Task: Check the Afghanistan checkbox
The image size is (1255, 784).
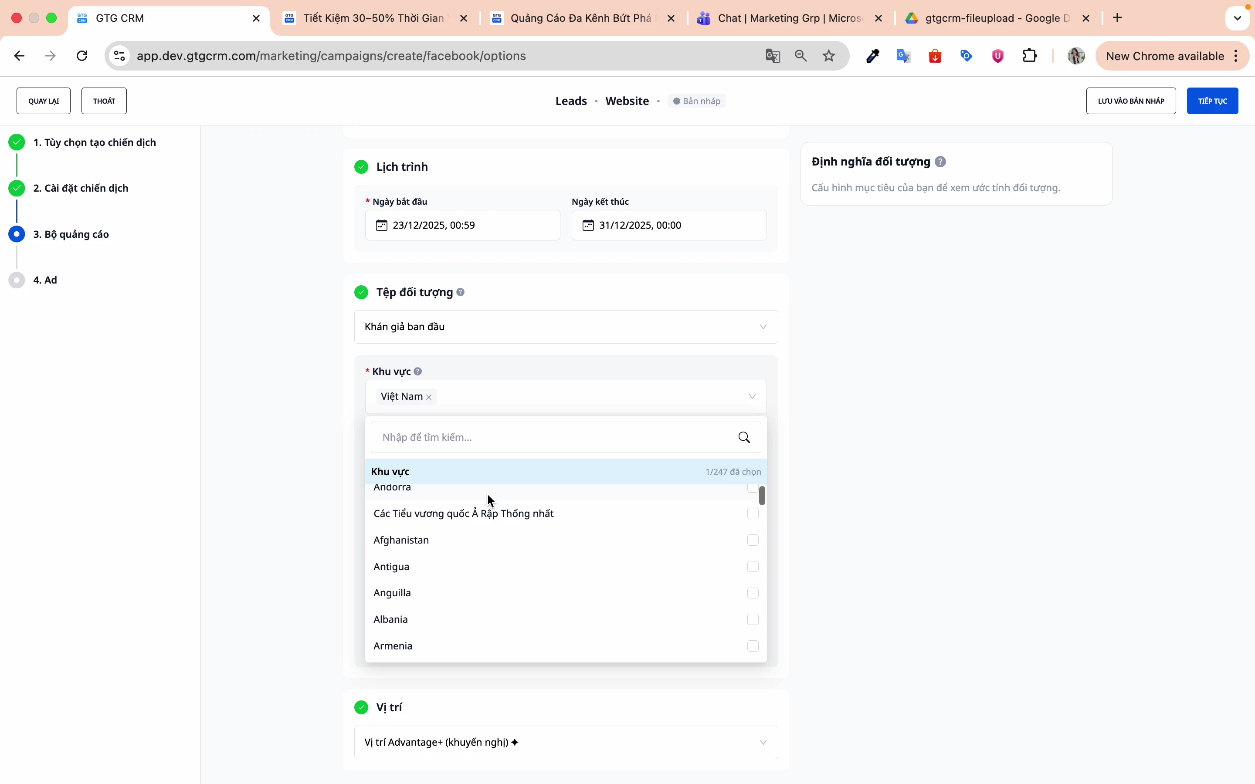Action: pos(753,540)
